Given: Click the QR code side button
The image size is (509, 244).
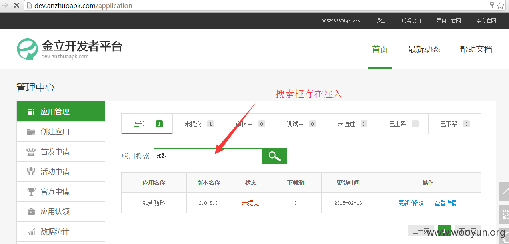Looking at the screenshot, I should tap(504, 215).
